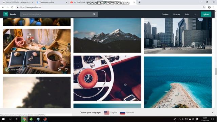Viewport: 217px width, 122px height.
Task: Open the Chrome profile avatar icon
Action: click(209, 7)
